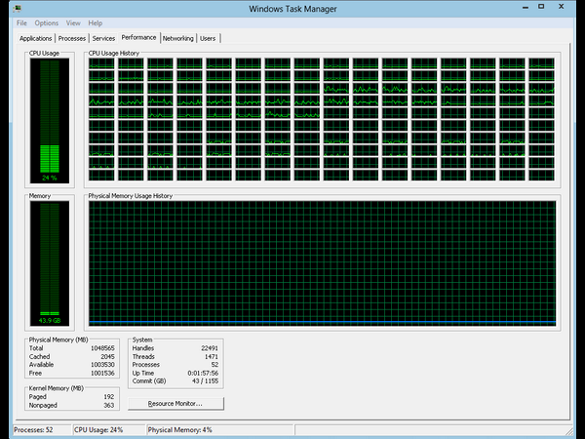The width and height of the screenshot is (585, 439).
Task: Open the Help menu
Action: (95, 22)
